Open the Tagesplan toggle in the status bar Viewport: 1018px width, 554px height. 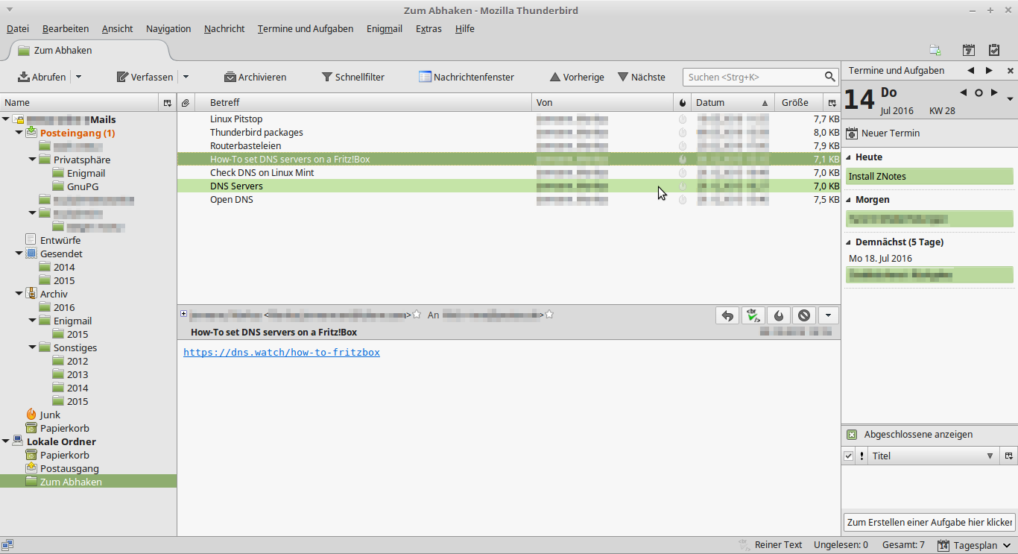[975, 545]
